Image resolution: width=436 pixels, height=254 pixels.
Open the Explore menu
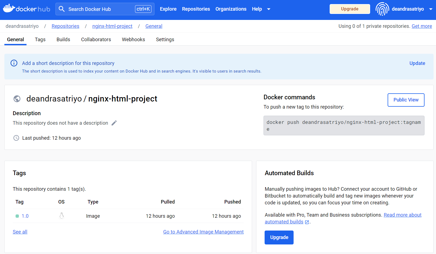(x=168, y=9)
